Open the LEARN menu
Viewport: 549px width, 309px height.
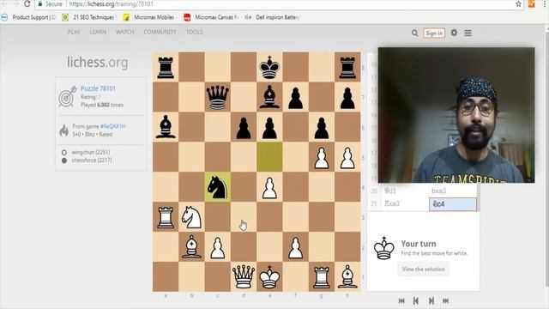click(x=98, y=32)
